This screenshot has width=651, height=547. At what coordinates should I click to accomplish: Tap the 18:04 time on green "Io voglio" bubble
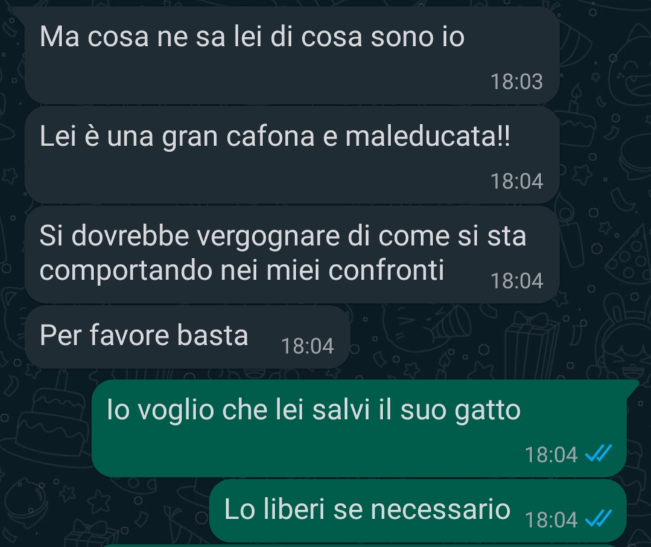point(551,455)
